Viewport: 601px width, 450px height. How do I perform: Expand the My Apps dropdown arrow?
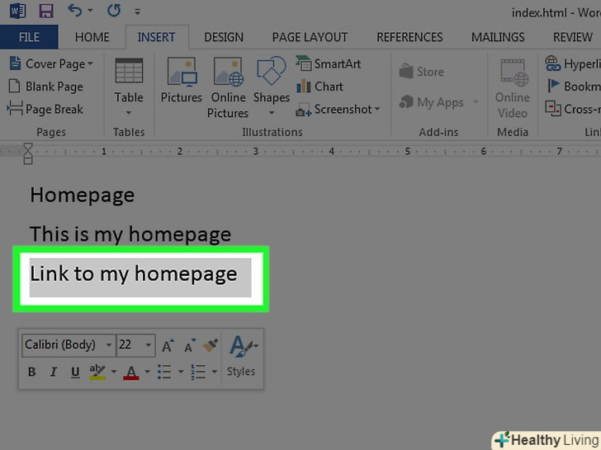tap(476, 102)
